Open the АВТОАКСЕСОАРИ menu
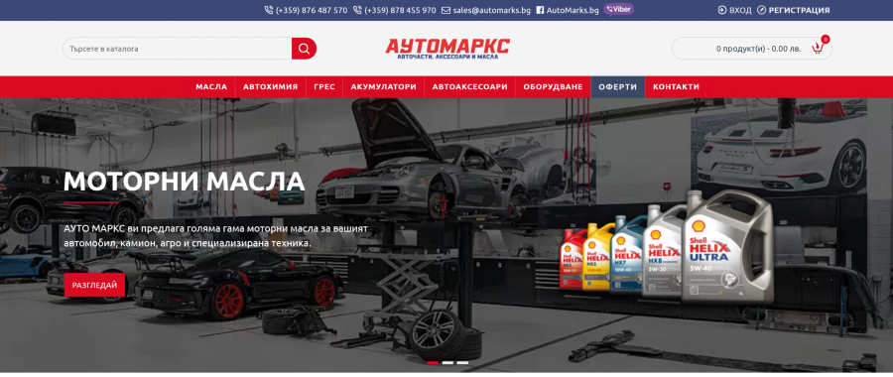 [470, 87]
